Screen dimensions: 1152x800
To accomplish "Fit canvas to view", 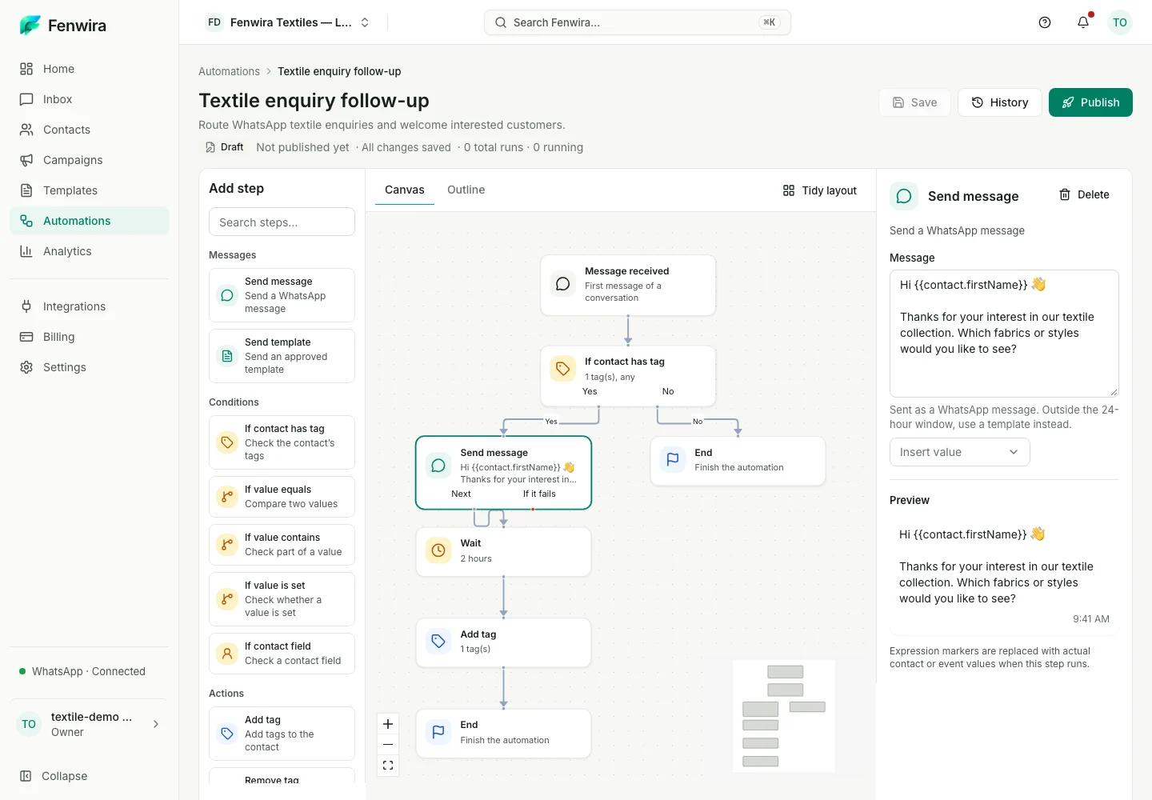I will click(388, 766).
